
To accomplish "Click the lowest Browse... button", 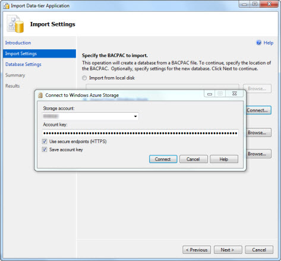I will click(x=258, y=154).
